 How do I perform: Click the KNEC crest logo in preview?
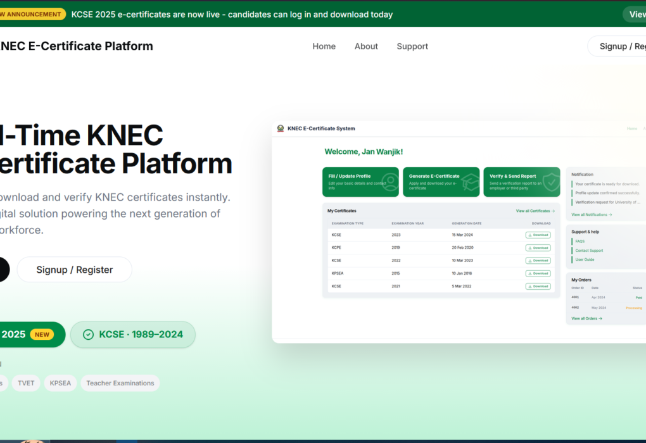tap(281, 128)
